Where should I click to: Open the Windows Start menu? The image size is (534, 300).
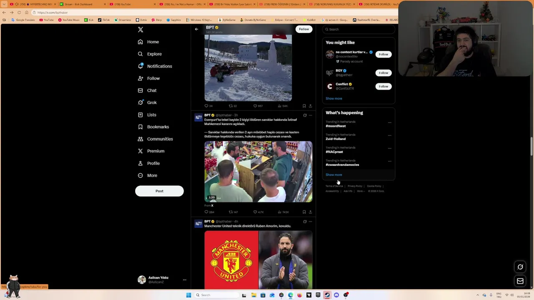tap(189, 295)
